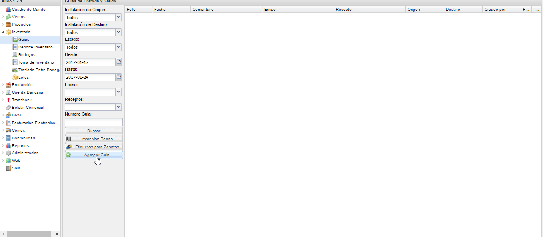Click the CRM people icon

tap(8, 115)
